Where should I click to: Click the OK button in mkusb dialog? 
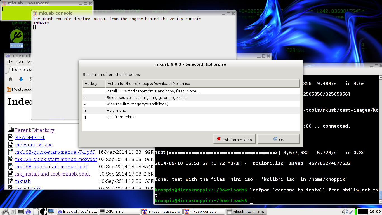coord(279,139)
